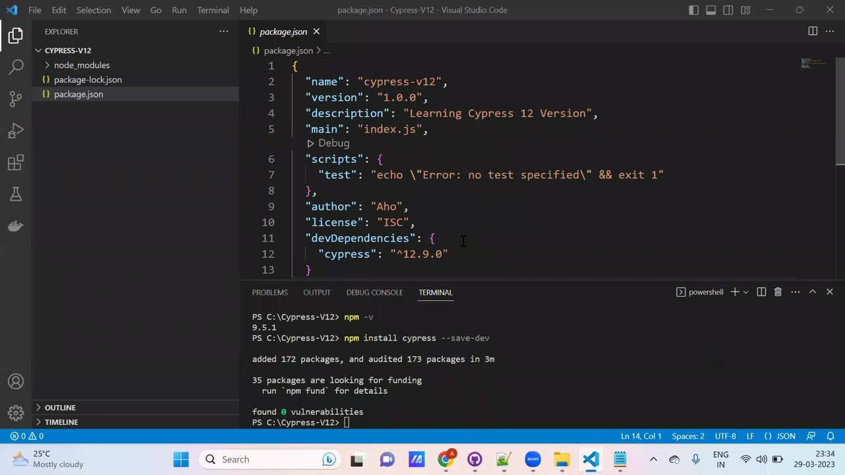Open Zoom from the taskbar
The width and height of the screenshot is (845, 475).
pos(533,459)
